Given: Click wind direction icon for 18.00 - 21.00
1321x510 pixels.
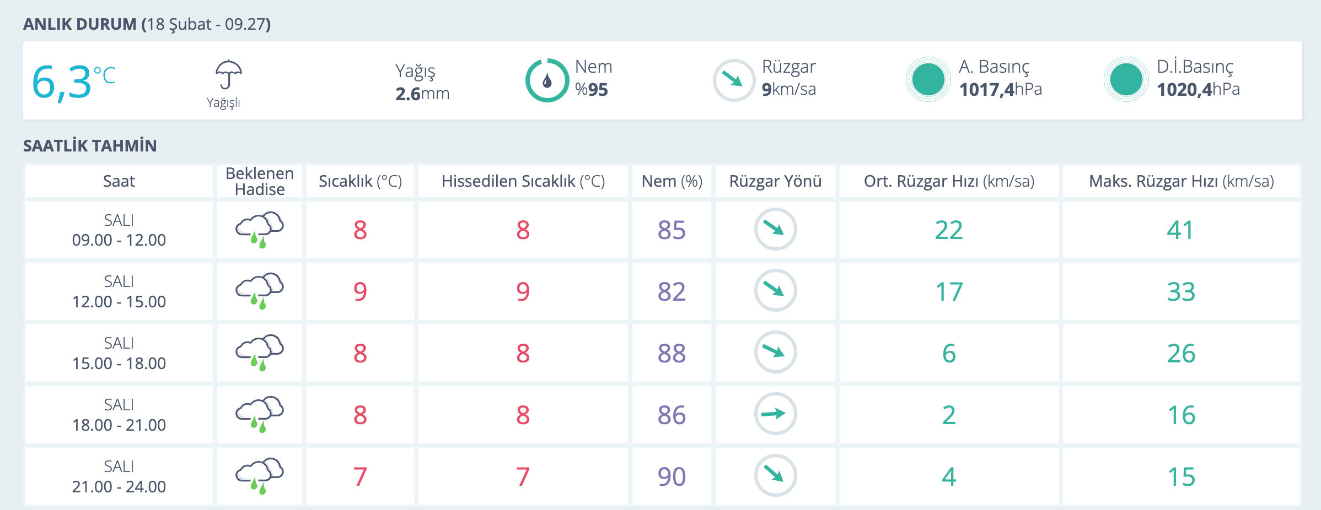Looking at the screenshot, I should coord(775,414).
